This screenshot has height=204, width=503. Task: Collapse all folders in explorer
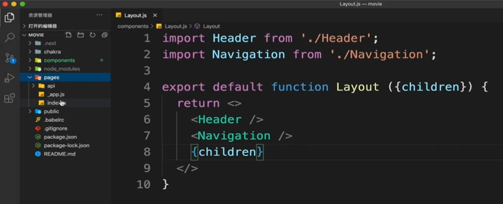[x=105, y=35]
